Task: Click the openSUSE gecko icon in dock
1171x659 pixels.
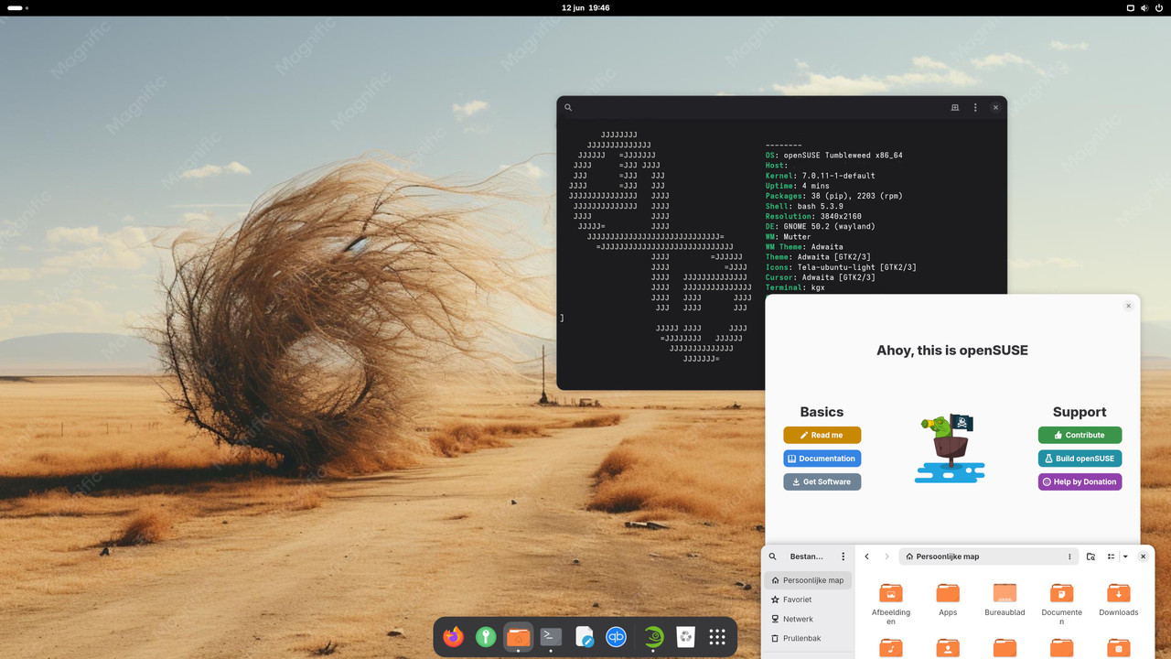Action: click(x=652, y=636)
